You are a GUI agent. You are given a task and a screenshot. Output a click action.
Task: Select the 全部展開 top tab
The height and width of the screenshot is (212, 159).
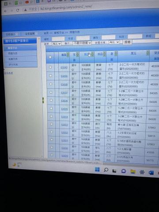30,34
